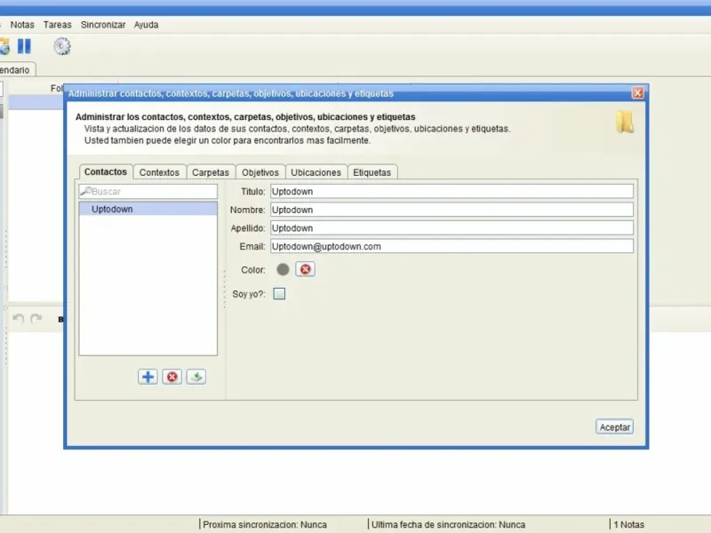This screenshot has height=533, width=711.
Task: Import contacts using green arrow button
Action: (196, 377)
